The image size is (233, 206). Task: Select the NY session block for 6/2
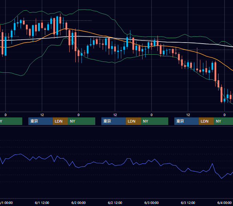click(x=155, y=121)
